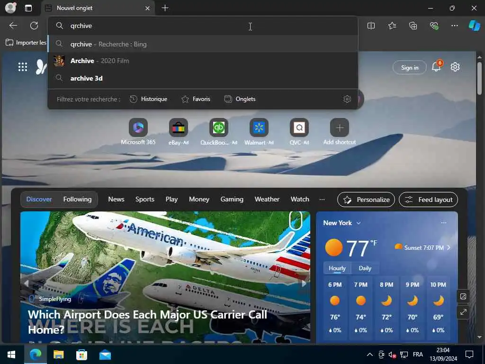Open the Watch feed category
The image size is (485, 364).
(x=300, y=200)
